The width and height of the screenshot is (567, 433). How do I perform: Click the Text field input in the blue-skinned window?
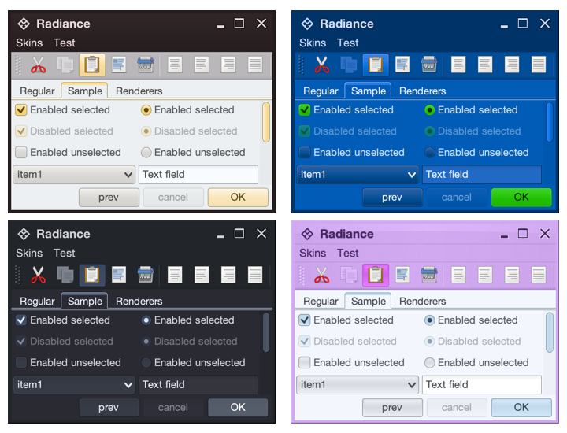pos(482,175)
